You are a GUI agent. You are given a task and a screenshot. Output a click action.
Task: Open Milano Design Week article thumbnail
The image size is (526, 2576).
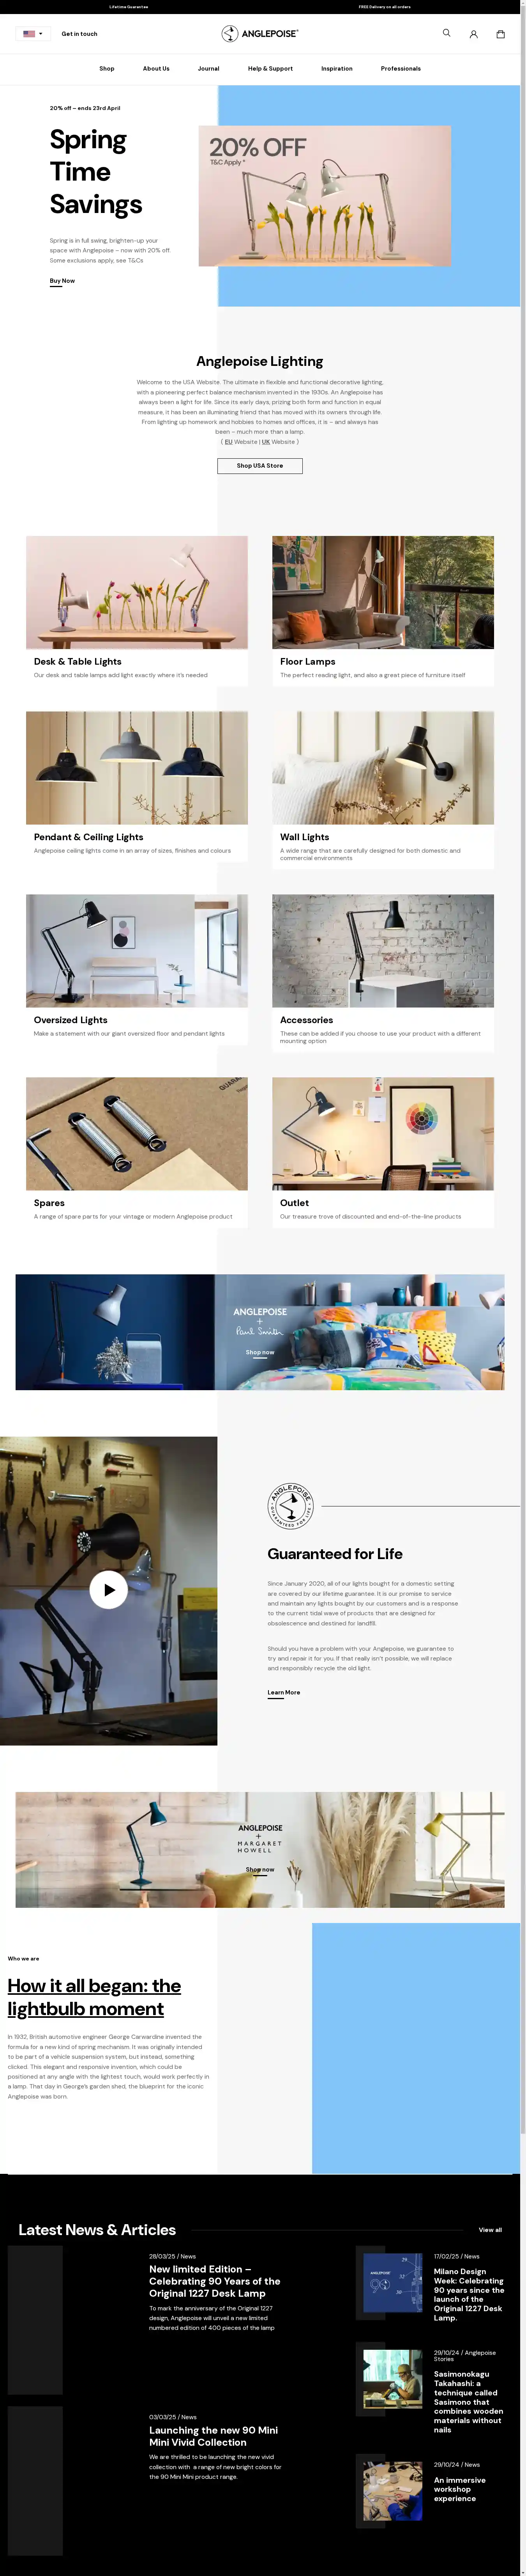point(392,2283)
